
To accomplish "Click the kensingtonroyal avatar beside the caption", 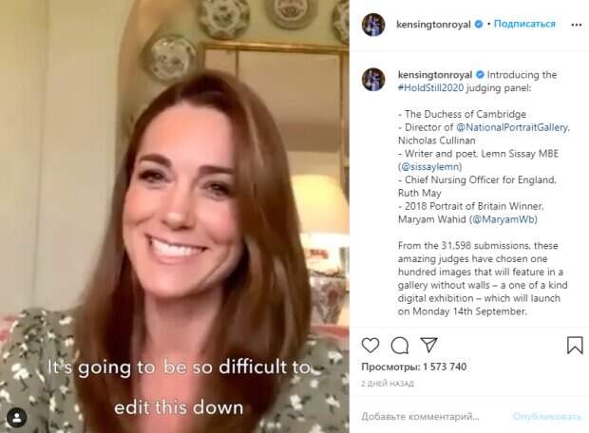I will (373, 79).
